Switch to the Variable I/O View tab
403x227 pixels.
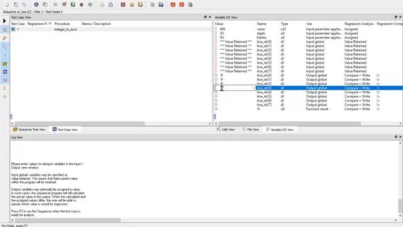point(280,129)
